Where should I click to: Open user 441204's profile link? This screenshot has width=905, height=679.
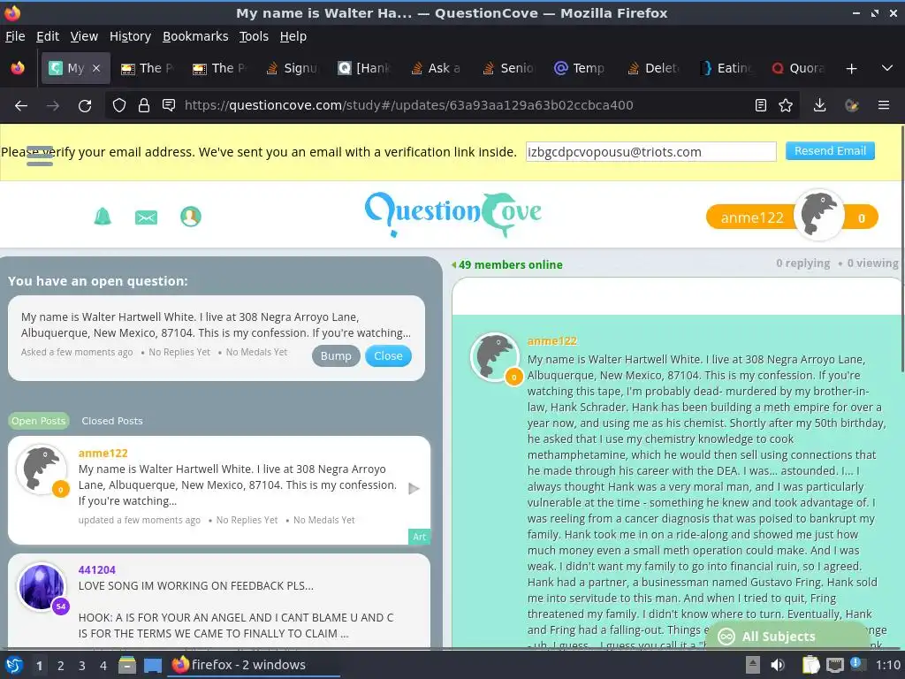coord(97,570)
